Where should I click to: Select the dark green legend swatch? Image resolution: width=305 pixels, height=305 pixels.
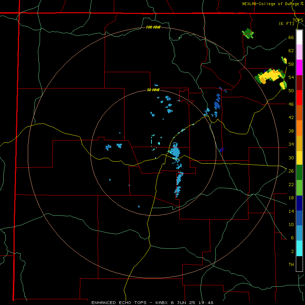pos(299,172)
